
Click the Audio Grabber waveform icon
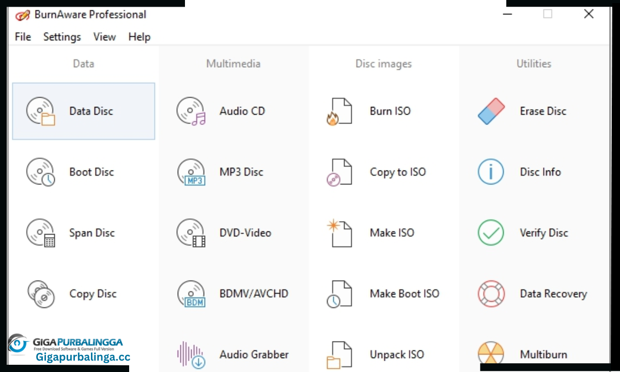pos(191,354)
